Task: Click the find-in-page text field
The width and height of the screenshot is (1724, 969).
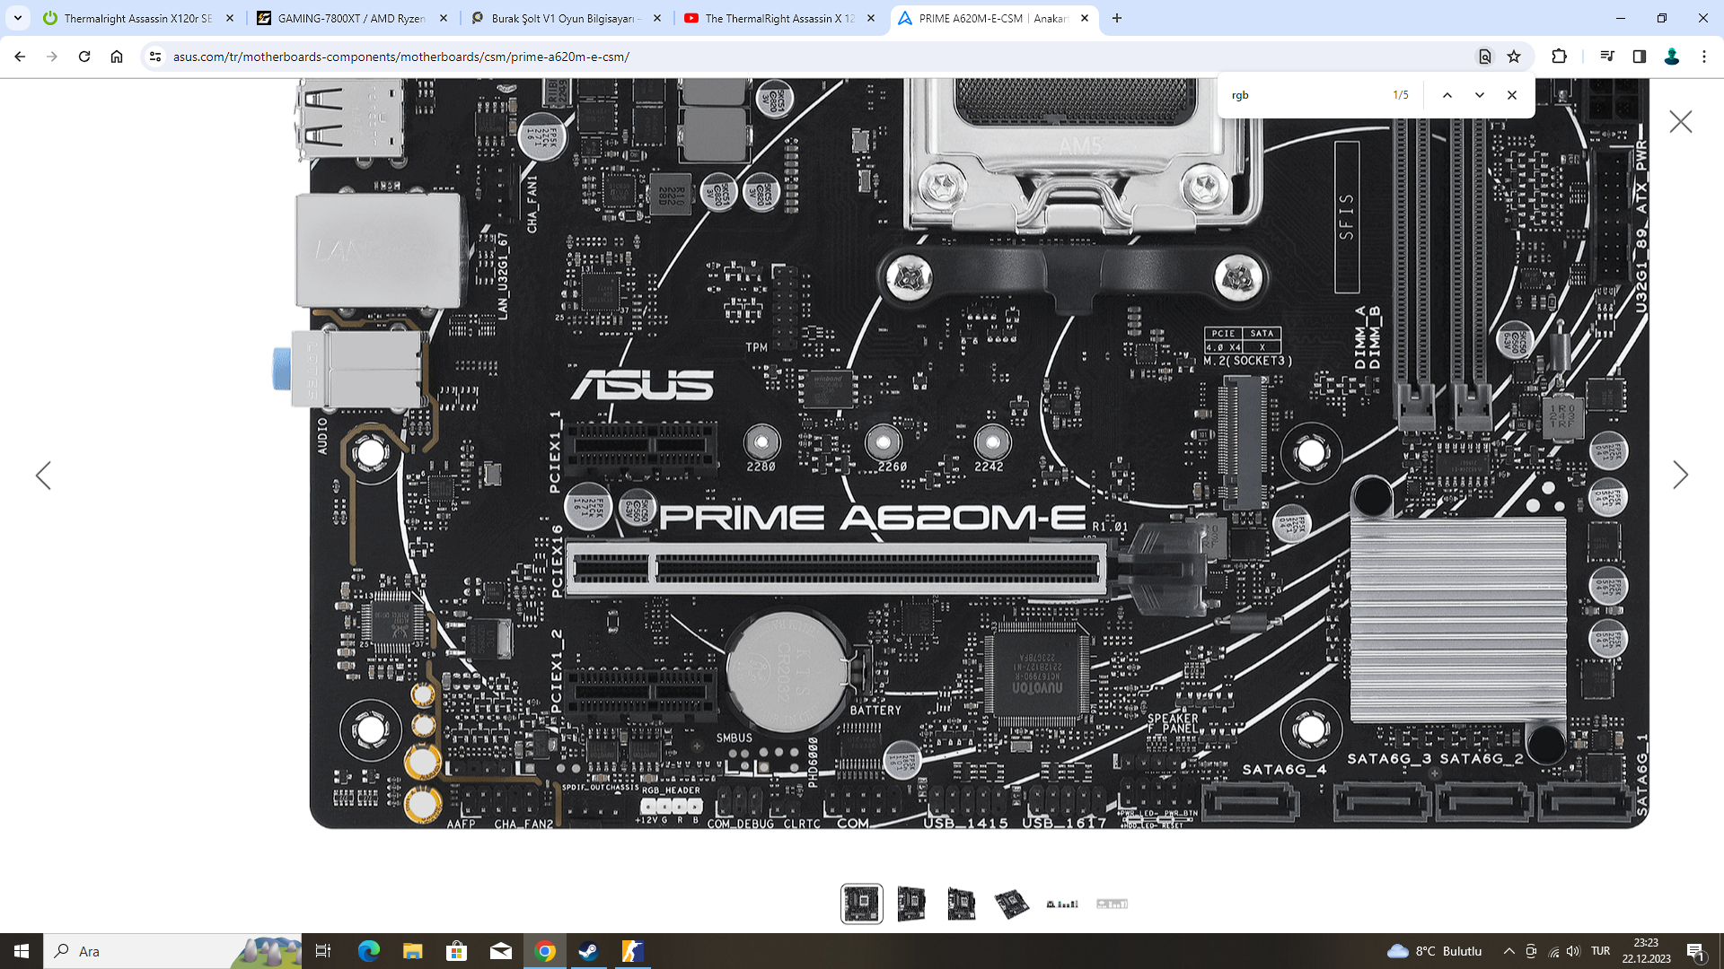Action: tap(1302, 95)
